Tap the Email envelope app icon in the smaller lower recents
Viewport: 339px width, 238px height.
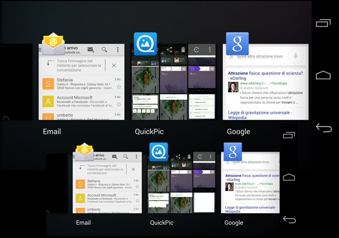tap(84, 152)
